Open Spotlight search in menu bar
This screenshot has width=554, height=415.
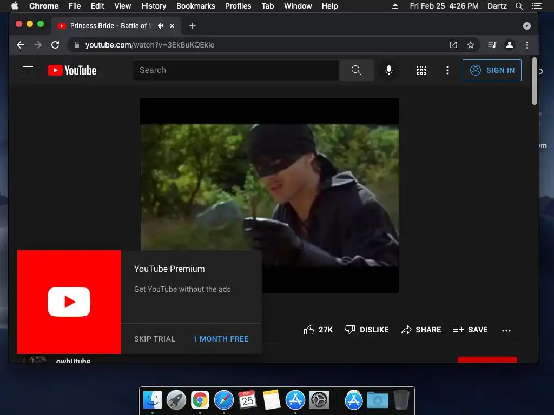point(519,6)
